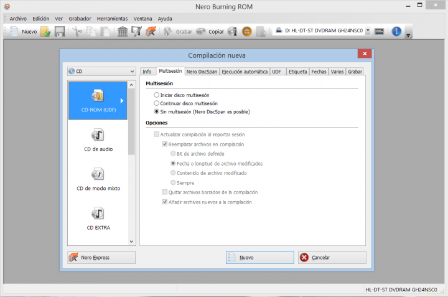Switch to the Info tab

tap(147, 72)
